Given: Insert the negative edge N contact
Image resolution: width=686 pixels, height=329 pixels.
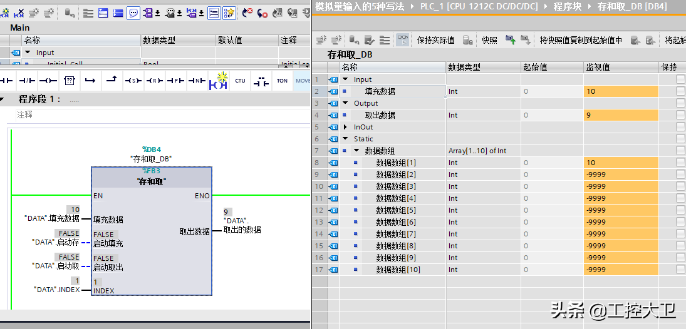Looking at the screenshot, I should coord(197,81).
